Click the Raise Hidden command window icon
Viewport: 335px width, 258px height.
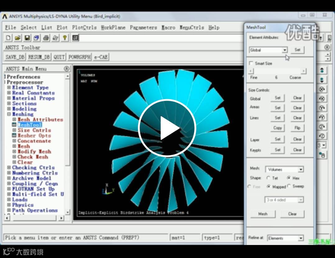[76, 38]
